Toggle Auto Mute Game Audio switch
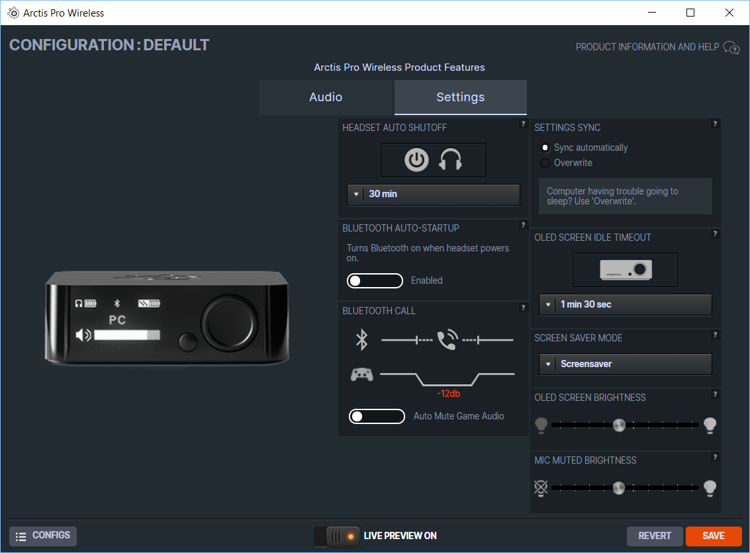Image resolution: width=750 pixels, height=553 pixels. [377, 416]
